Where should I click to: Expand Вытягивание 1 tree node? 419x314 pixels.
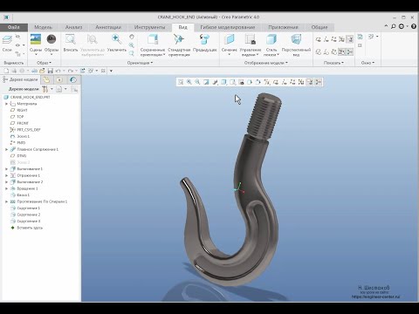point(6,169)
